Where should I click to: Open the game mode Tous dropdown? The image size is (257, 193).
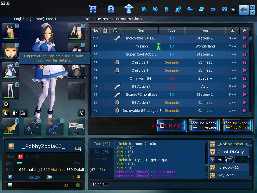tap(172, 30)
